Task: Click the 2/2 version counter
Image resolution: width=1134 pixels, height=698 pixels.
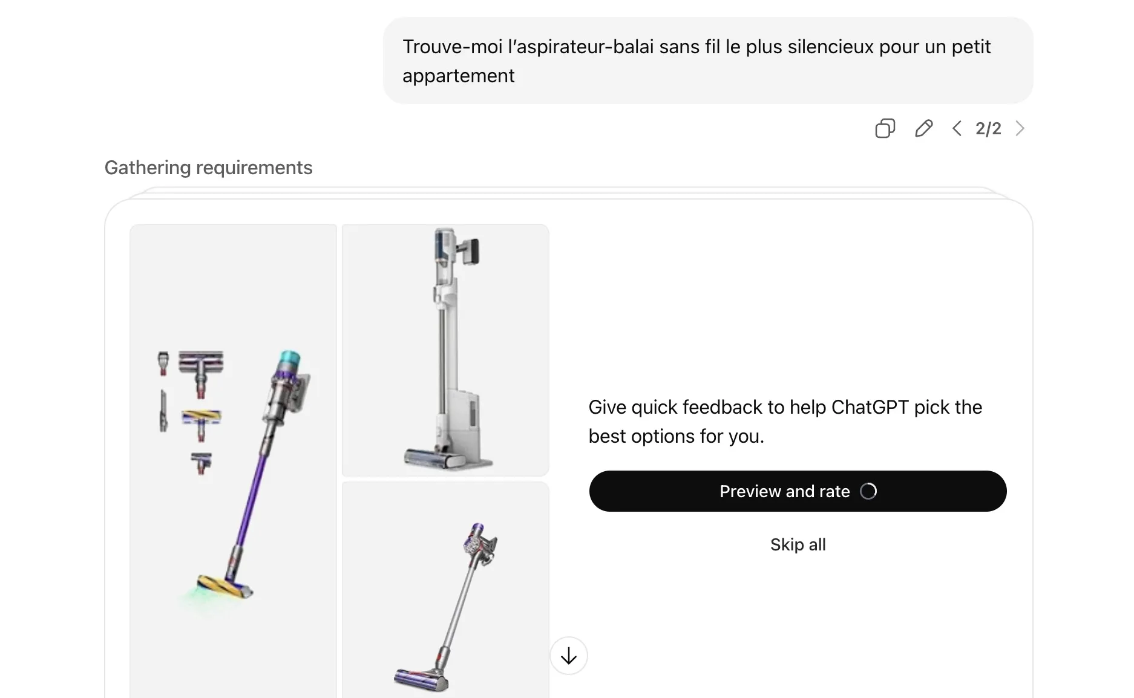Action: pyautogui.click(x=988, y=128)
